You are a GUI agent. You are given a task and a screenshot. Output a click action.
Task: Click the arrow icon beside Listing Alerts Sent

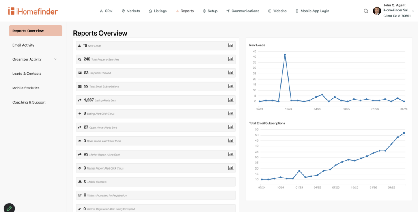point(80,100)
